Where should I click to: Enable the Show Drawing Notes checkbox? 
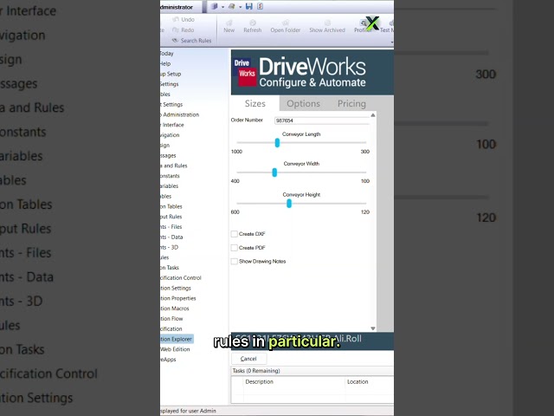coord(234,262)
